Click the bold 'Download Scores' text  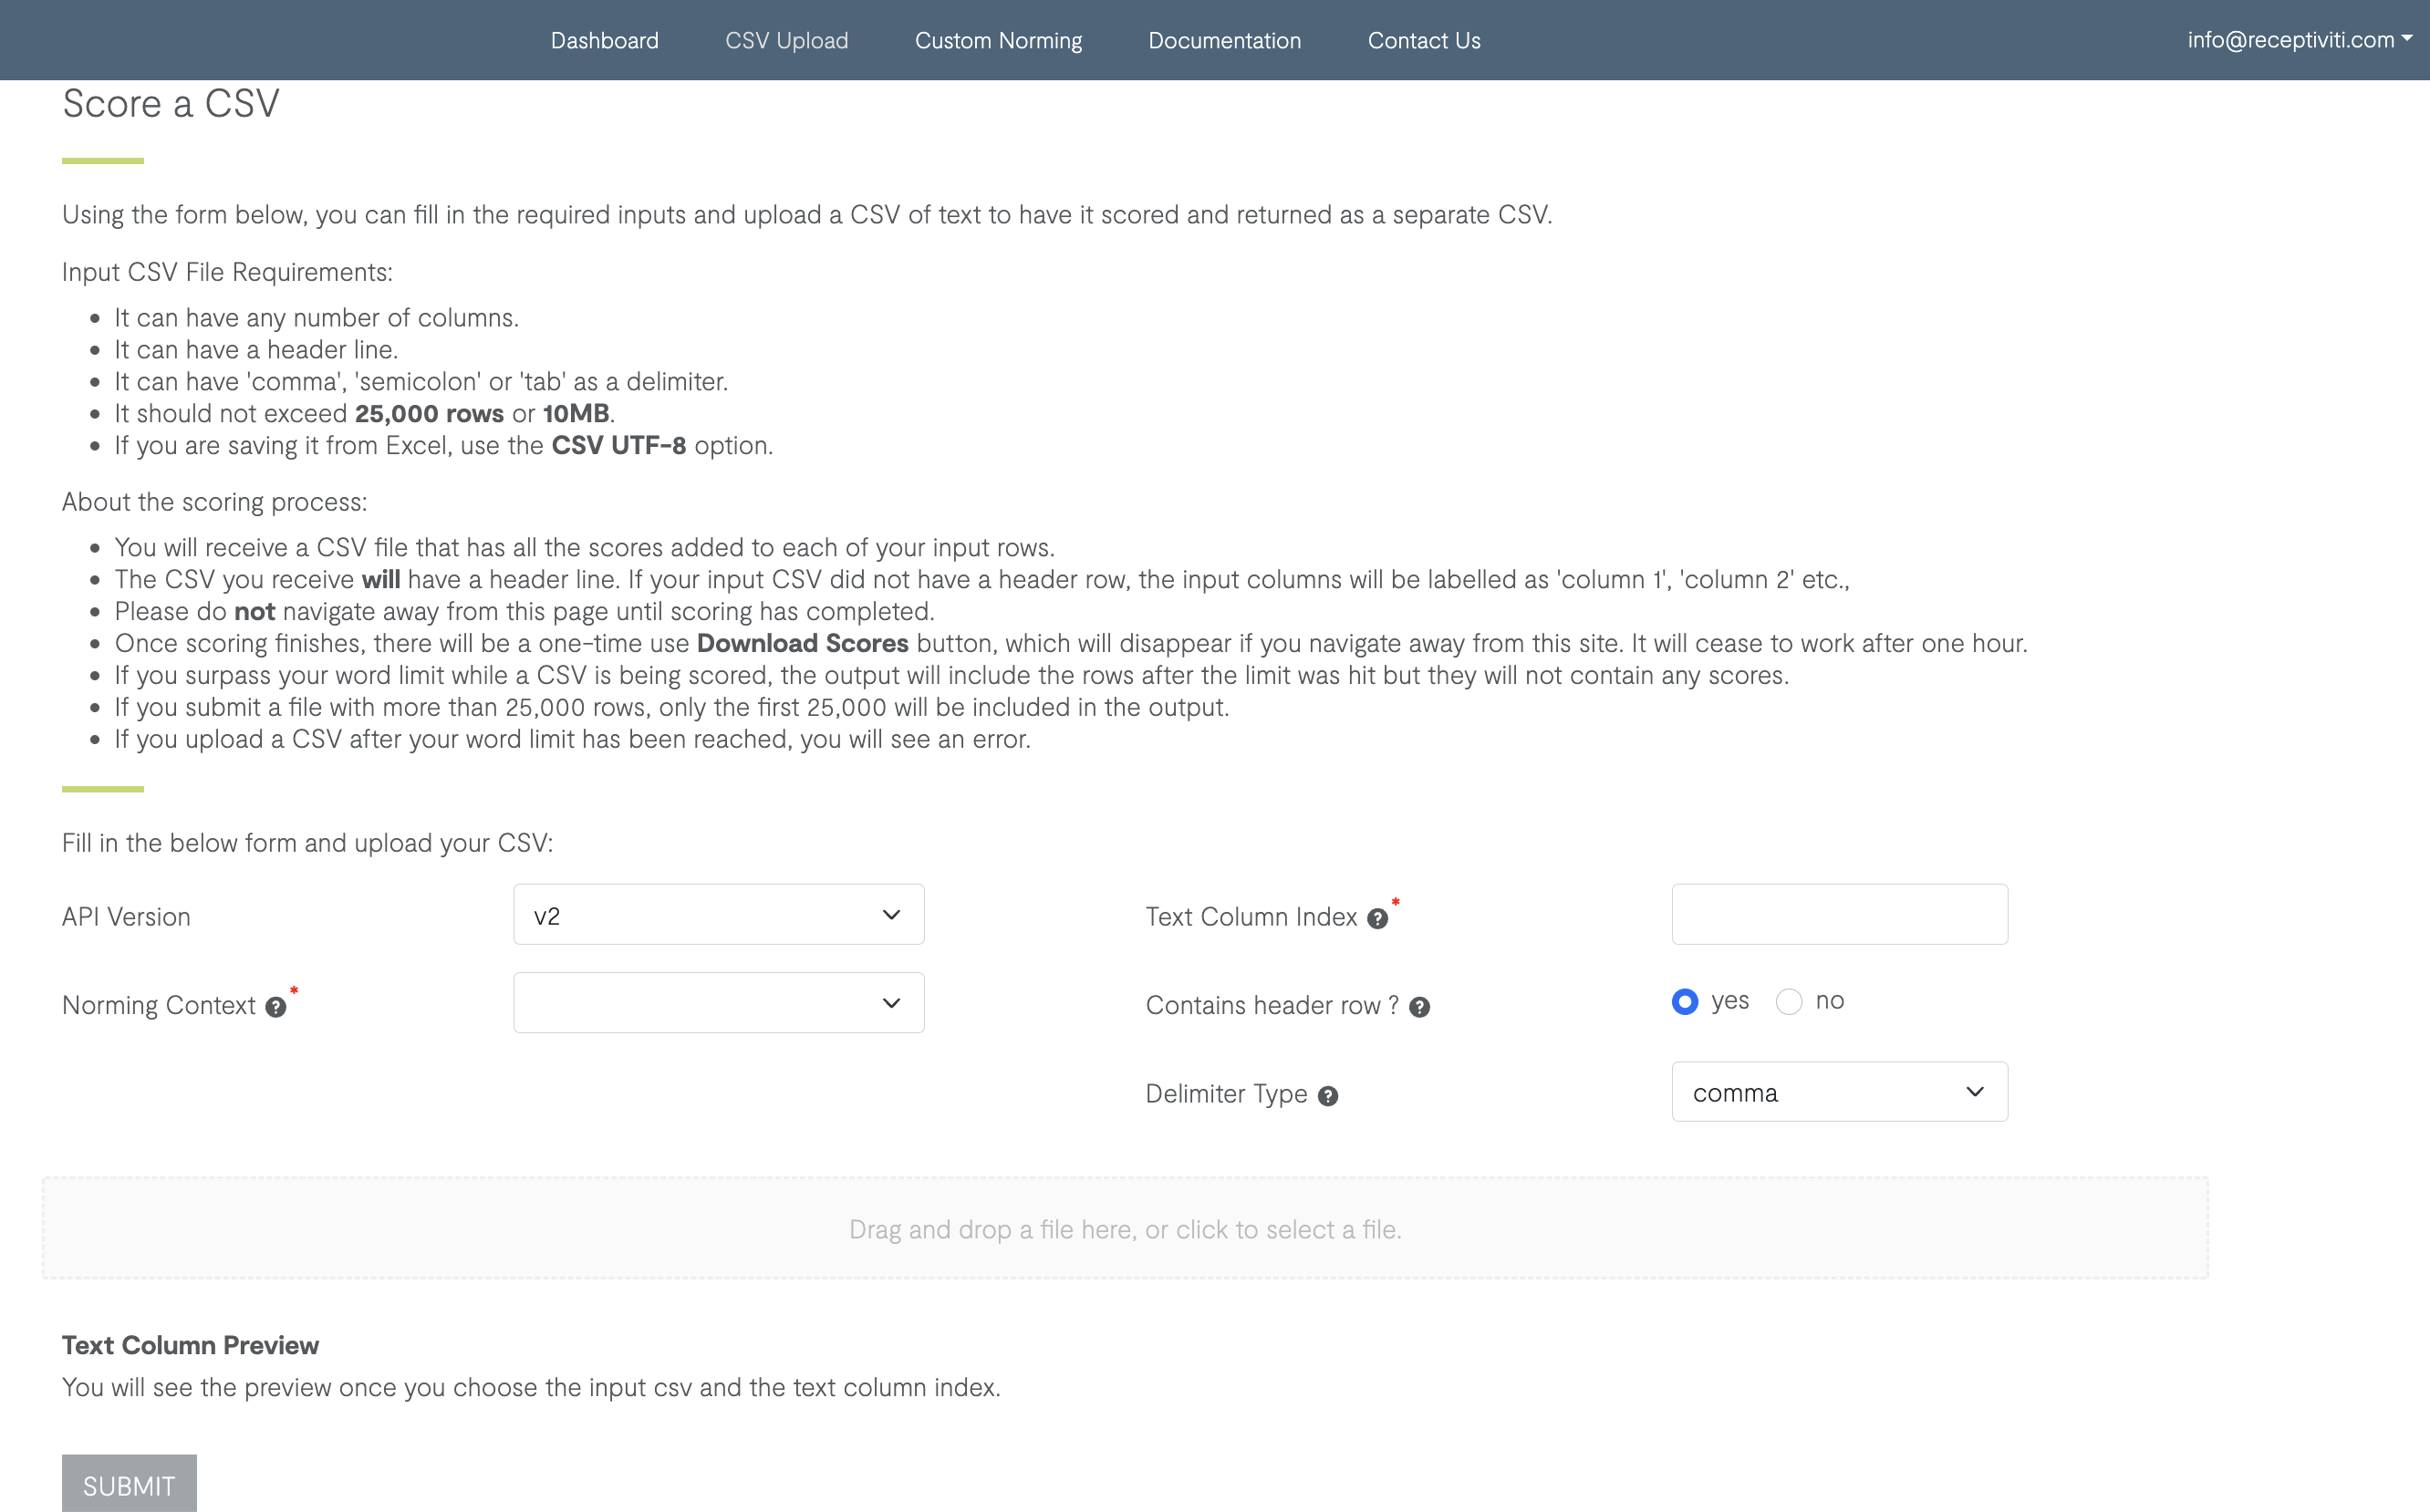802,643
